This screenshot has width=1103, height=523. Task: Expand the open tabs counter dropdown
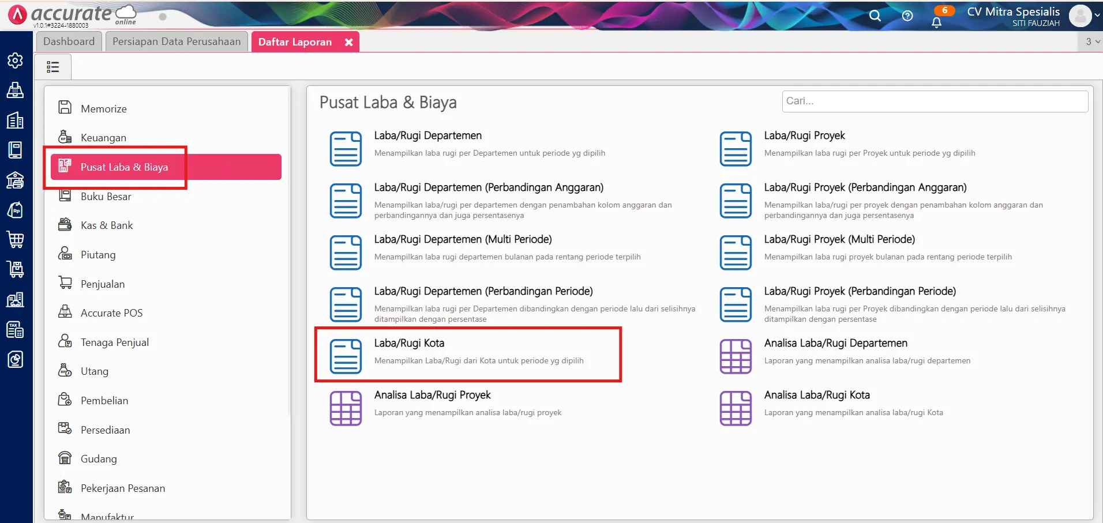click(x=1092, y=42)
